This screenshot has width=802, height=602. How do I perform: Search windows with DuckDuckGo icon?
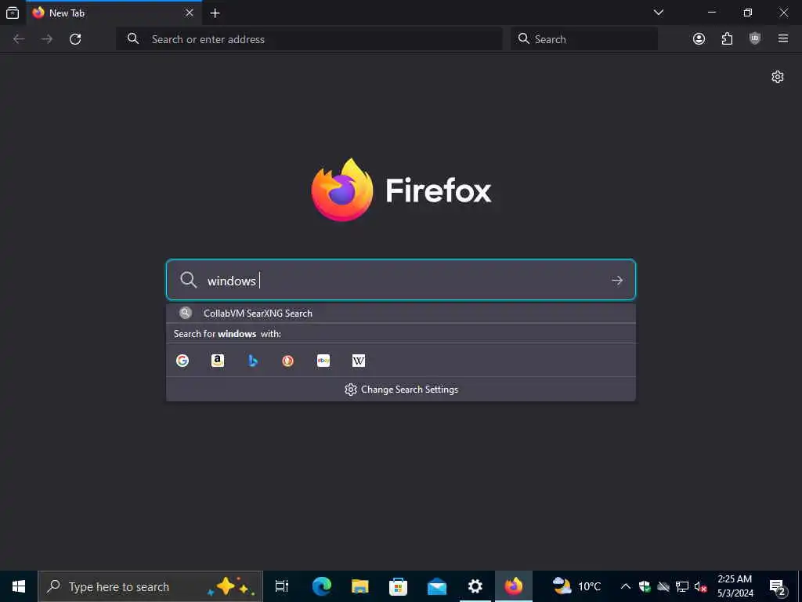tap(288, 361)
